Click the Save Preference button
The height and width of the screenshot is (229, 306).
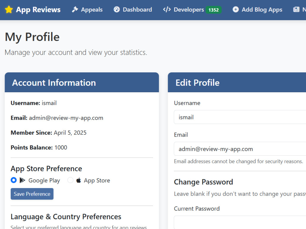[x=32, y=194]
